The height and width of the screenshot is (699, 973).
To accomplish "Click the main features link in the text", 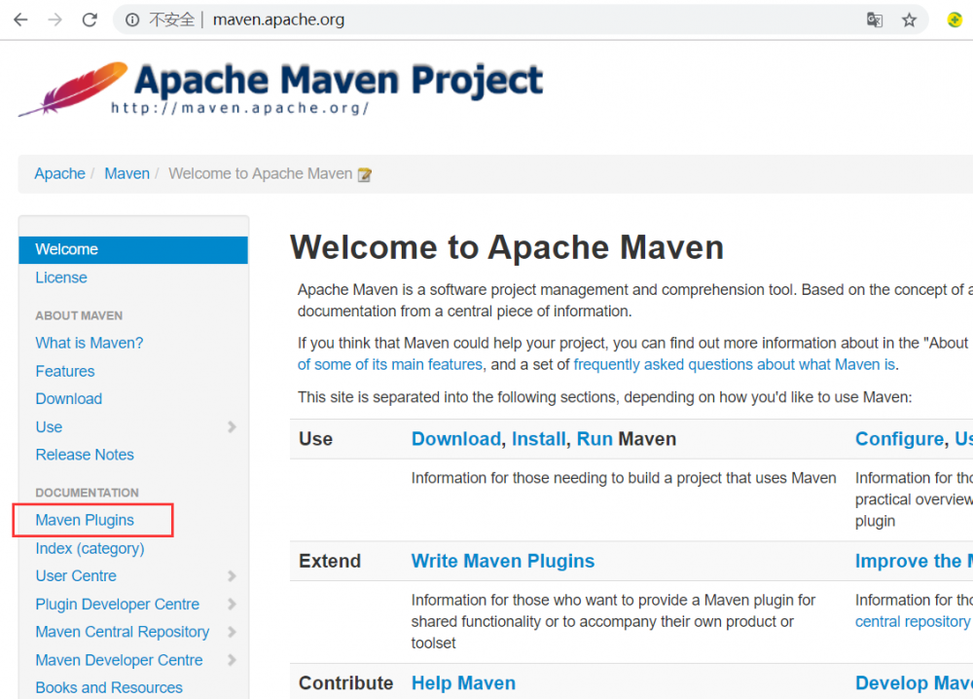I will (x=390, y=364).
